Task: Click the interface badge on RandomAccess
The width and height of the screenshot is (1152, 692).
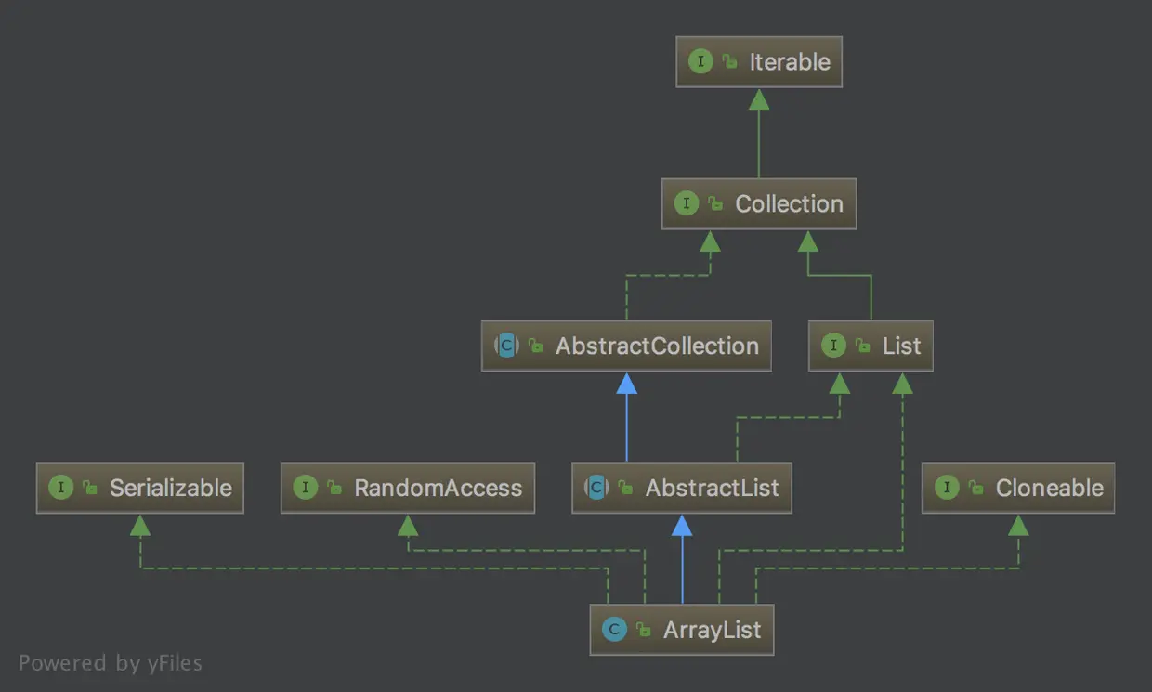Action: click(306, 488)
